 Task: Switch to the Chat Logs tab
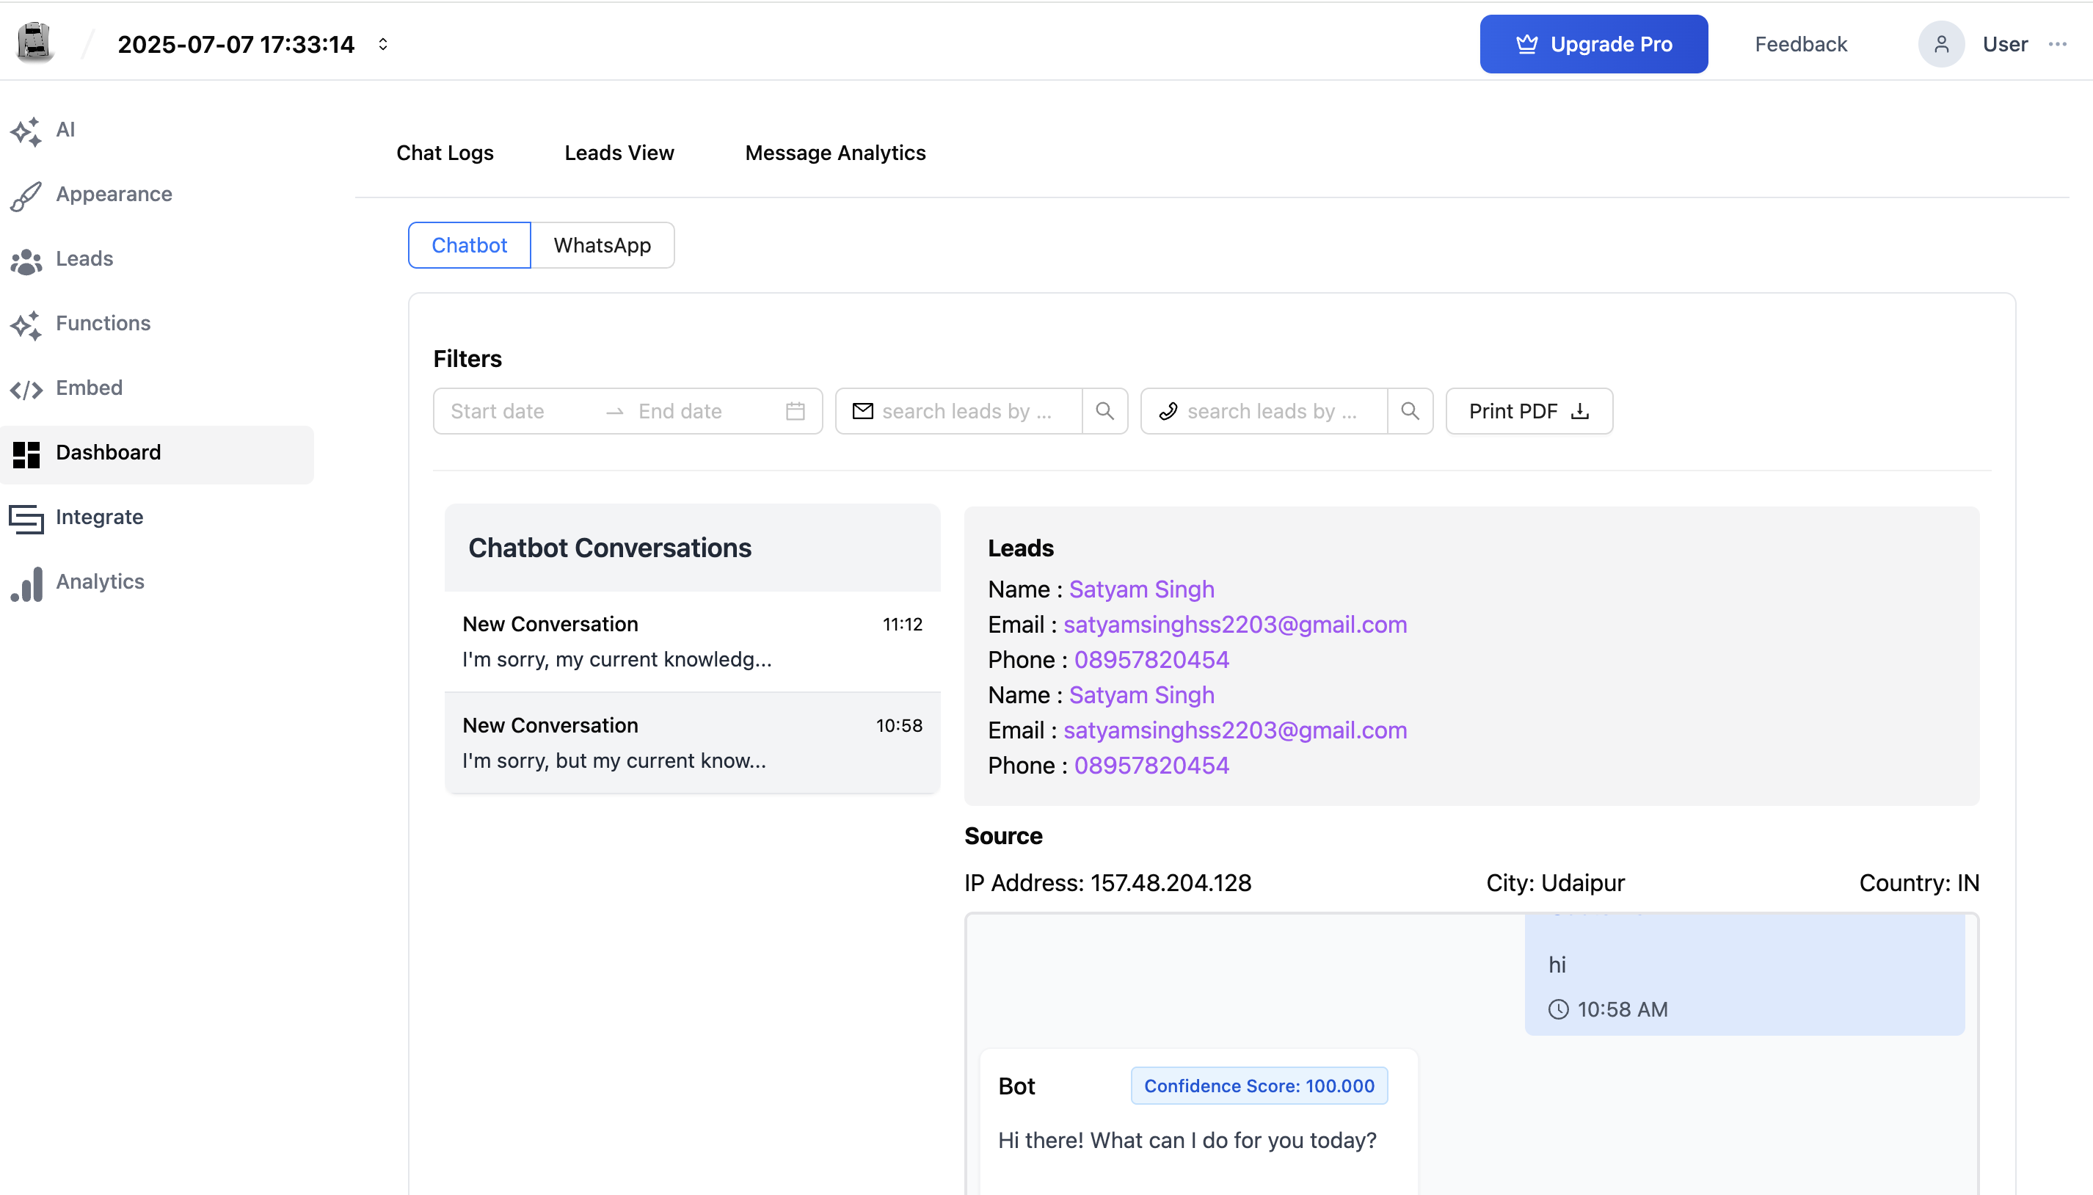445,153
